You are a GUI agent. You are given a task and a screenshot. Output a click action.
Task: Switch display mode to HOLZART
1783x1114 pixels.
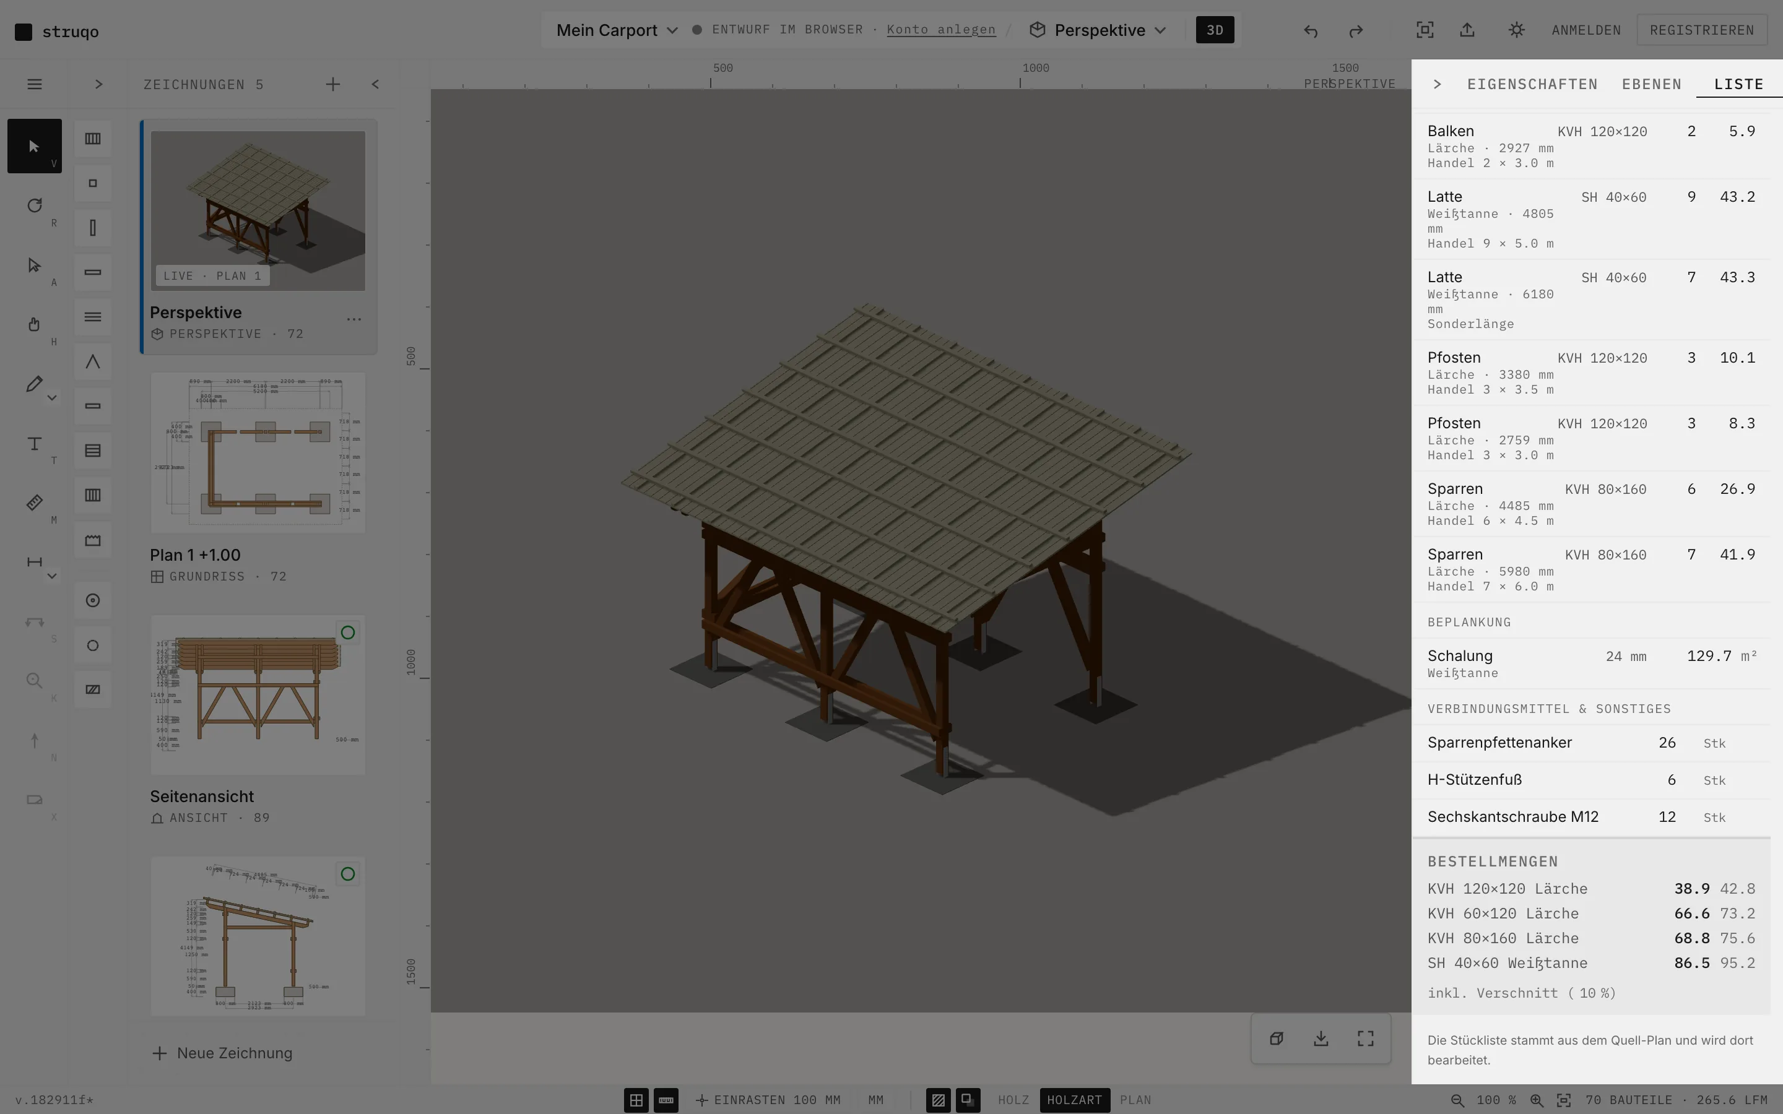click(1074, 1100)
